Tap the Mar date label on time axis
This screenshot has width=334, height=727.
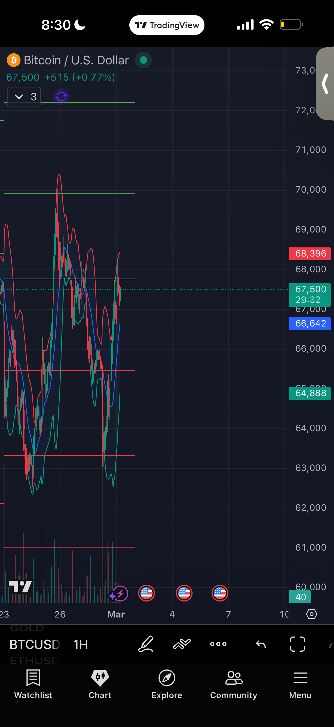pyautogui.click(x=116, y=614)
